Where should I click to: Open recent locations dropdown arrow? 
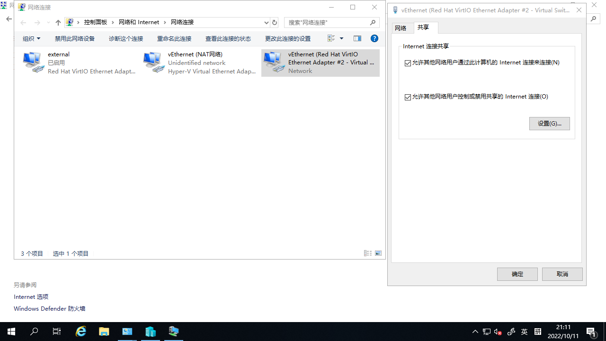(x=48, y=22)
